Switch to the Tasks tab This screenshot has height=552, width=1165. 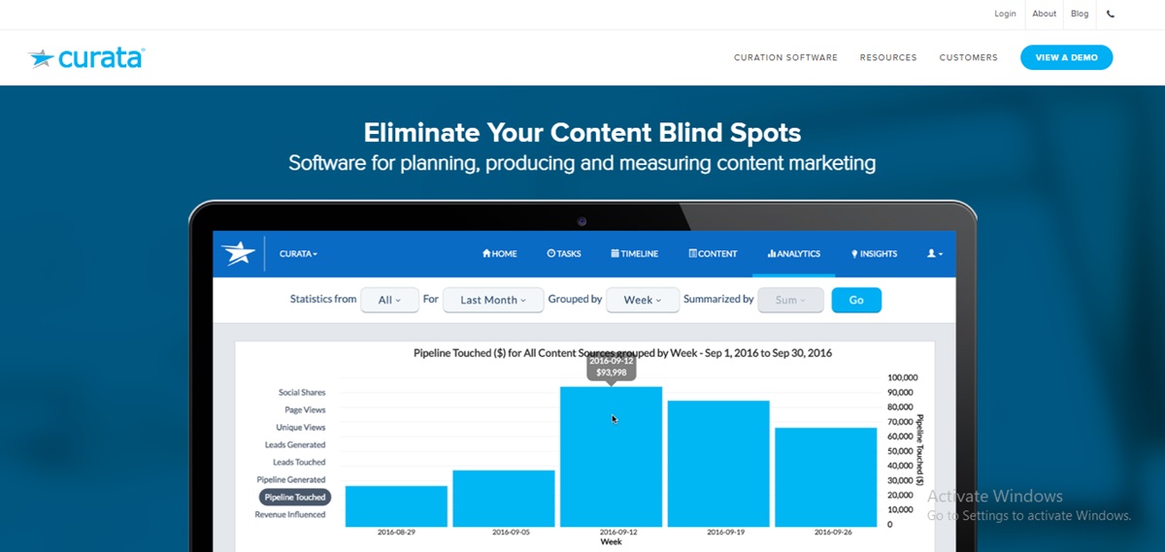(x=564, y=254)
